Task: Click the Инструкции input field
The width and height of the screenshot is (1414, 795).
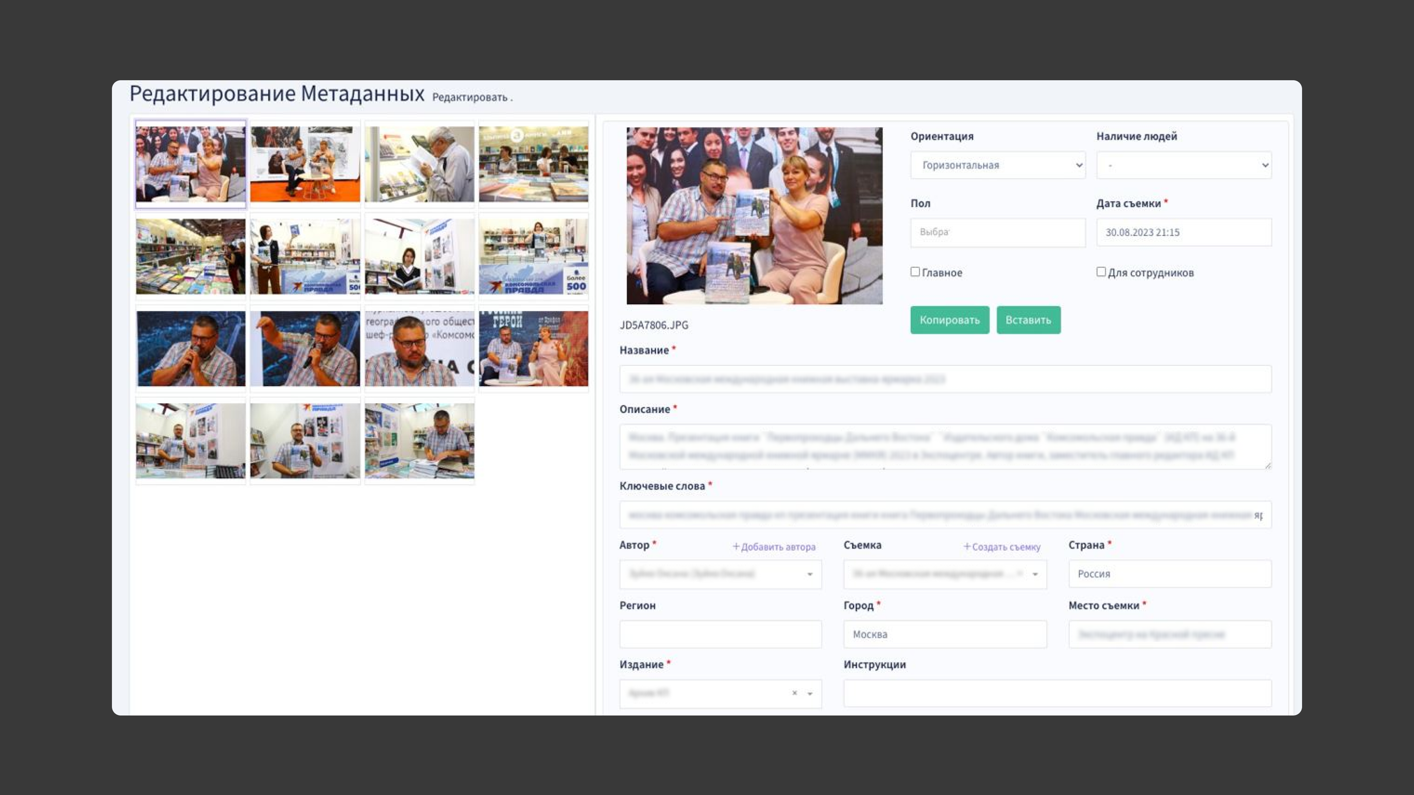Action: pos(1057,693)
